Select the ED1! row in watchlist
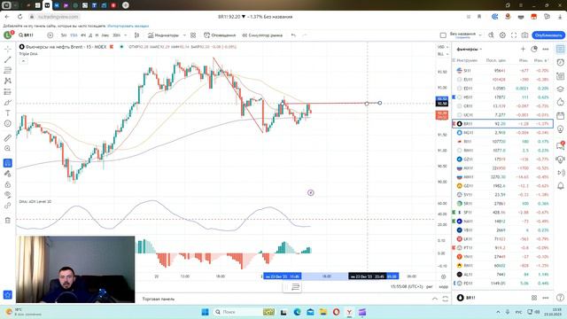 (x=502, y=89)
